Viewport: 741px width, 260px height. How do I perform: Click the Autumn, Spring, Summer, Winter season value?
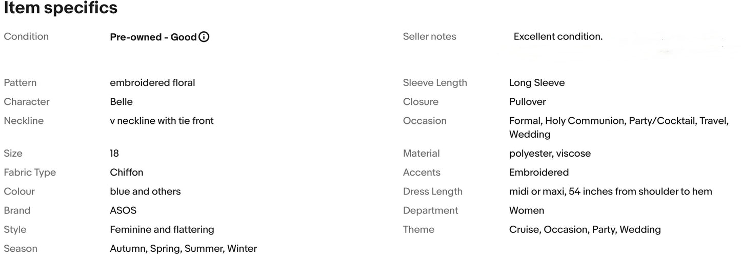pyautogui.click(x=183, y=249)
